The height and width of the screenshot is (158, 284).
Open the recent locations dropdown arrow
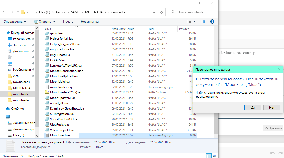[18, 12]
